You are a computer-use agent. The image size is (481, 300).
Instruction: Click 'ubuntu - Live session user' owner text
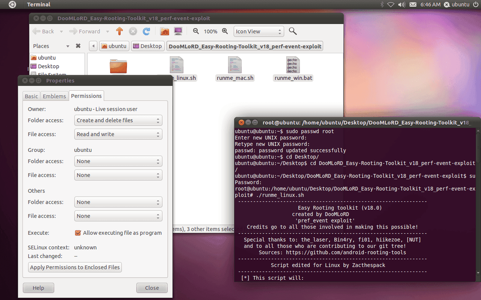(106, 109)
